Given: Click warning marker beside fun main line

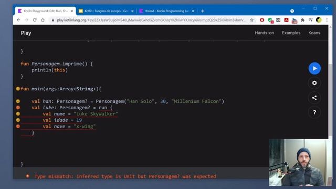Looking at the screenshot, I should 18,89.
